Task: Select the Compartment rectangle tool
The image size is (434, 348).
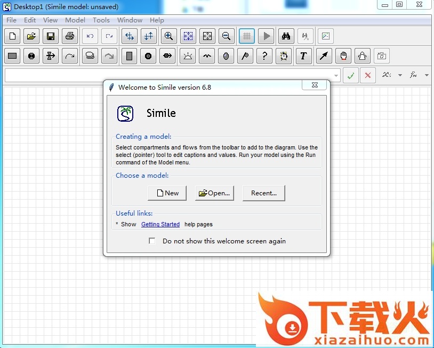Action: (x=13, y=56)
